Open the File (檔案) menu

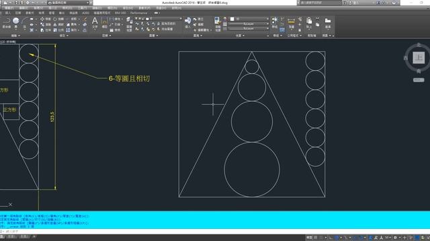point(9,8)
